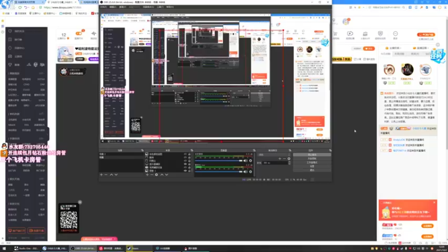Viewport: 448px width, 252px height.
Task: Open microphone gear settings in mixer
Action: click(250, 171)
